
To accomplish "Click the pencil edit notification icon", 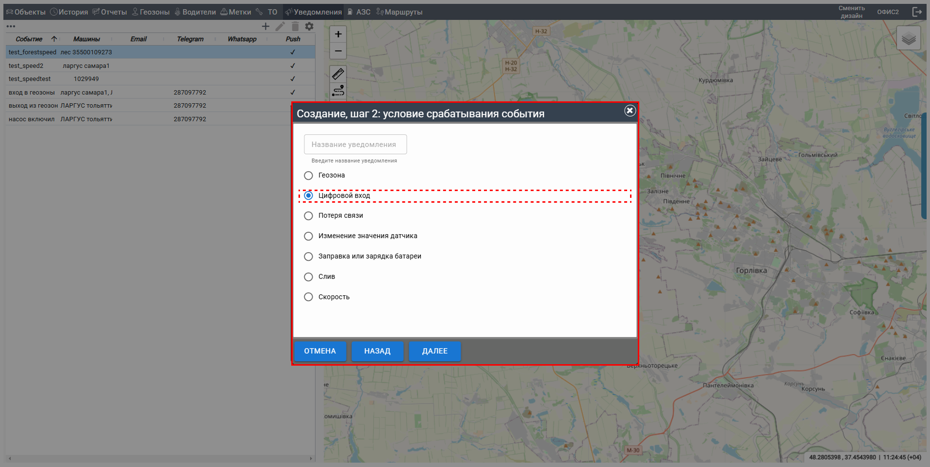I will click(x=280, y=26).
